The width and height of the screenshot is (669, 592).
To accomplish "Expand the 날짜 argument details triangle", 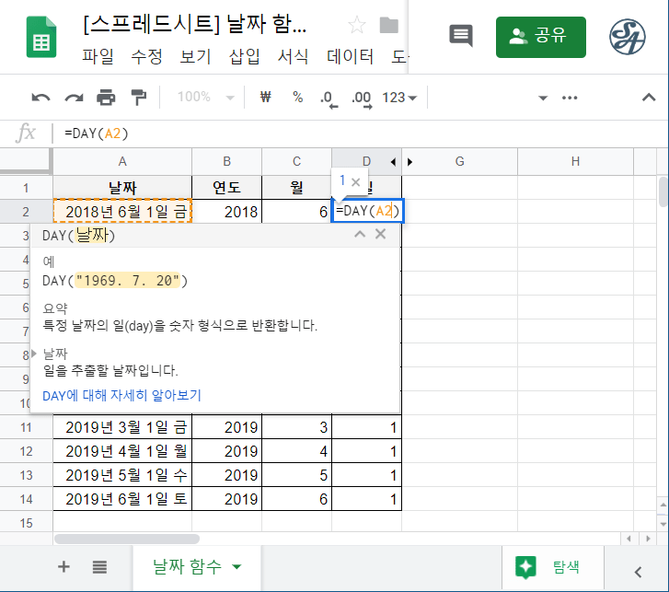I will click(x=35, y=354).
